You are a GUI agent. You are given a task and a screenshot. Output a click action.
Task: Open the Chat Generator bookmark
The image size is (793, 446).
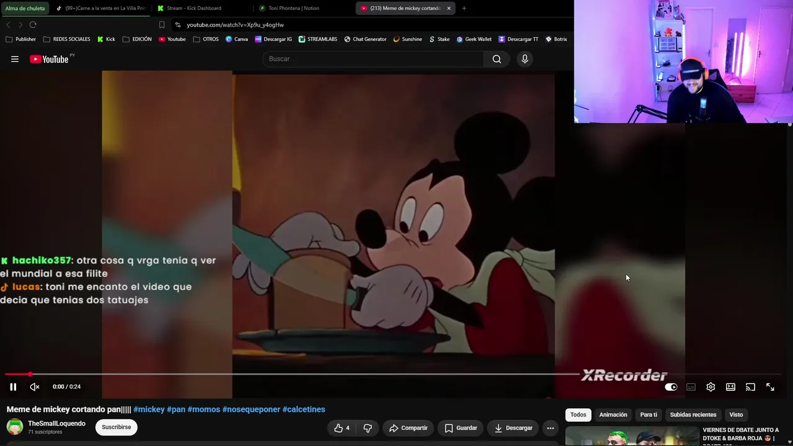coord(365,39)
